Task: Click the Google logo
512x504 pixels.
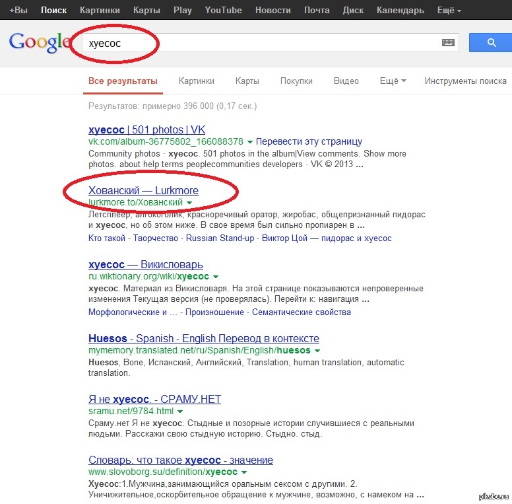Action: click(x=40, y=42)
